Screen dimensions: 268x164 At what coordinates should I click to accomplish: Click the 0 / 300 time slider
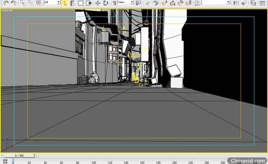(x=19, y=156)
